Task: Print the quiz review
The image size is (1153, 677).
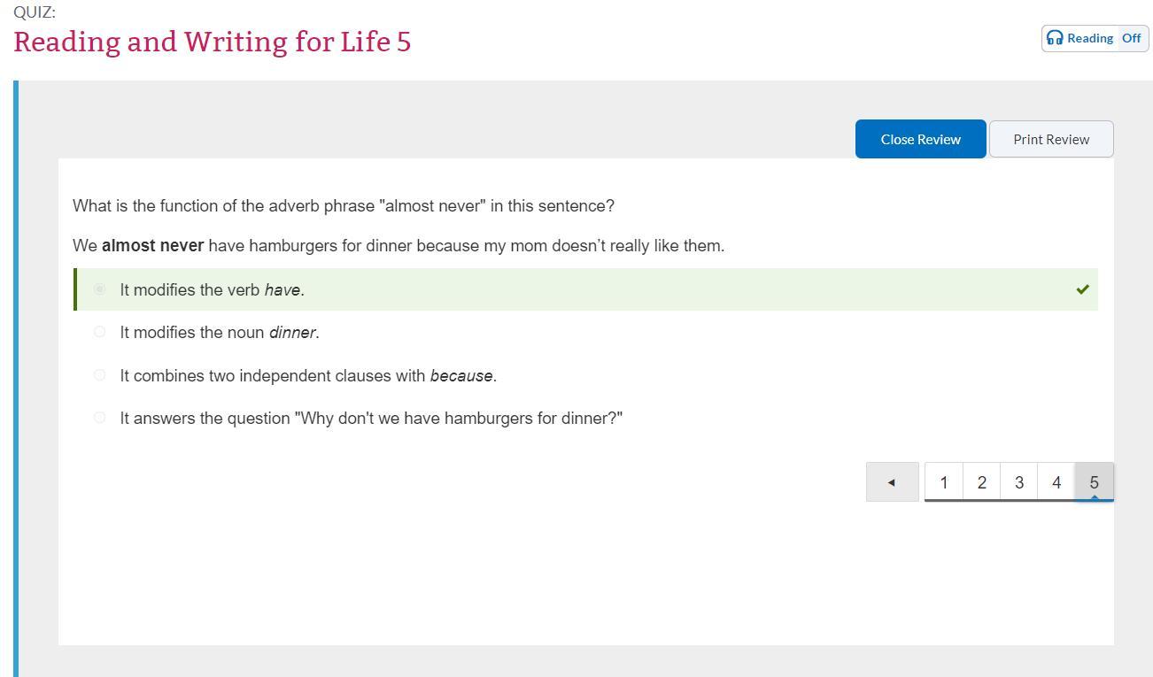Action: [1051, 139]
